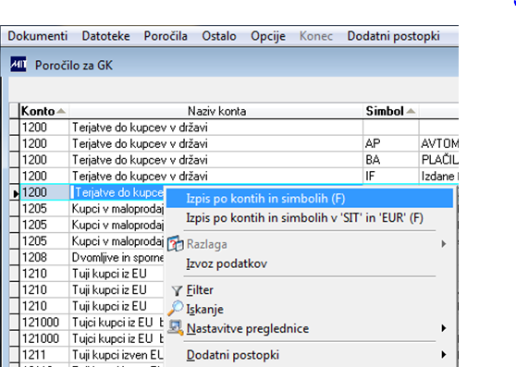Open the Ostalo menu
The image size is (516, 367).
coord(219,36)
